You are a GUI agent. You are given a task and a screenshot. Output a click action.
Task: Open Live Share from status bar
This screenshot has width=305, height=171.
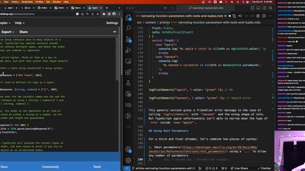[239, 168]
